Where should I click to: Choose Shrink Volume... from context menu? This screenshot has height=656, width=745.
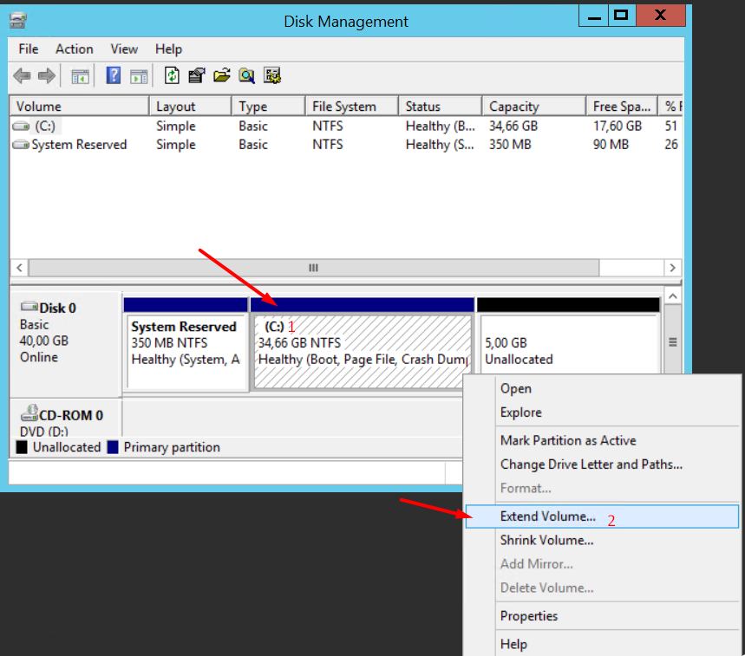(x=602, y=540)
